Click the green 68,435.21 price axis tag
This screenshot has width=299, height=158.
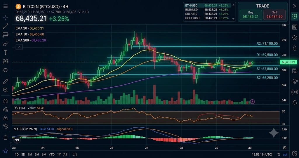pos(288,62)
